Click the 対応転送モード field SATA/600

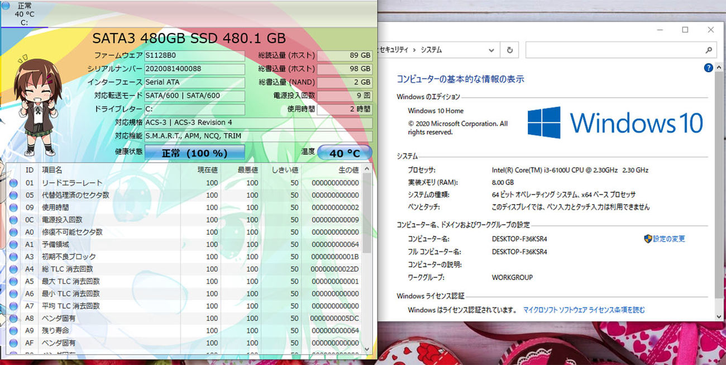(x=194, y=96)
